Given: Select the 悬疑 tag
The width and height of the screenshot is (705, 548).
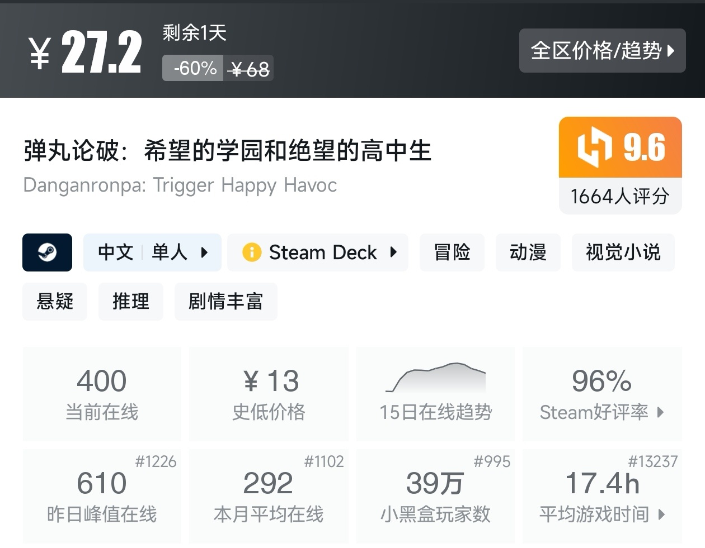Looking at the screenshot, I should coord(55,302).
